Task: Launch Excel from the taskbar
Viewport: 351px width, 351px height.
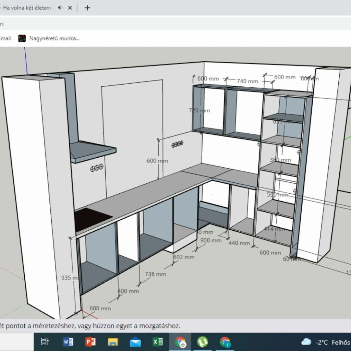Action: (158, 342)
